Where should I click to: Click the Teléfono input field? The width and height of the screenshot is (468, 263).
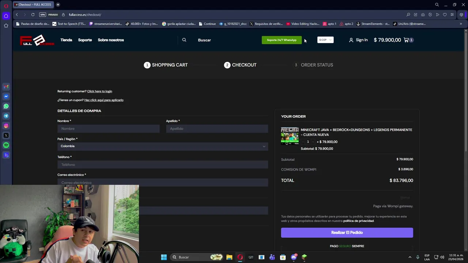[x=163, y=165]
